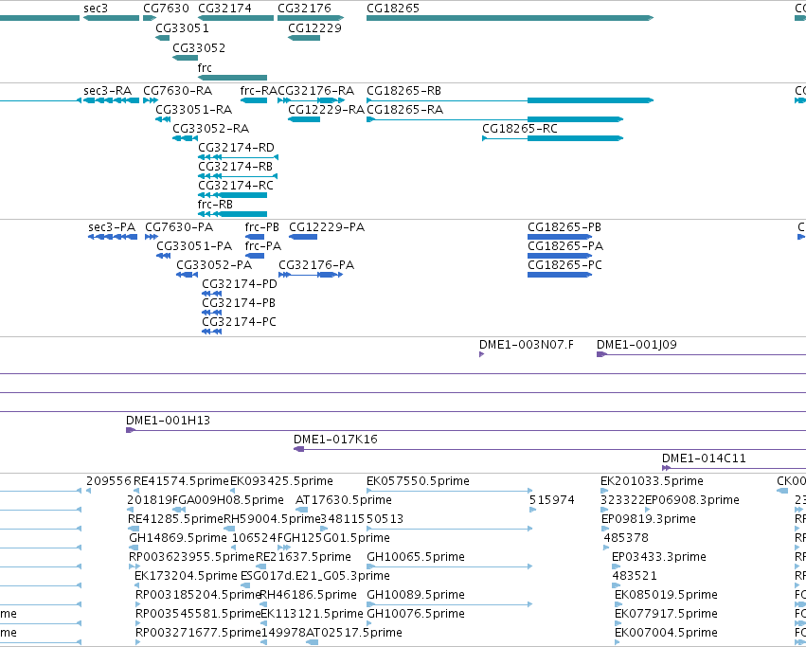Click the frc gene label
Viewport: 806px width, 647px height.
pyautogui.click(x=205, y=67)
